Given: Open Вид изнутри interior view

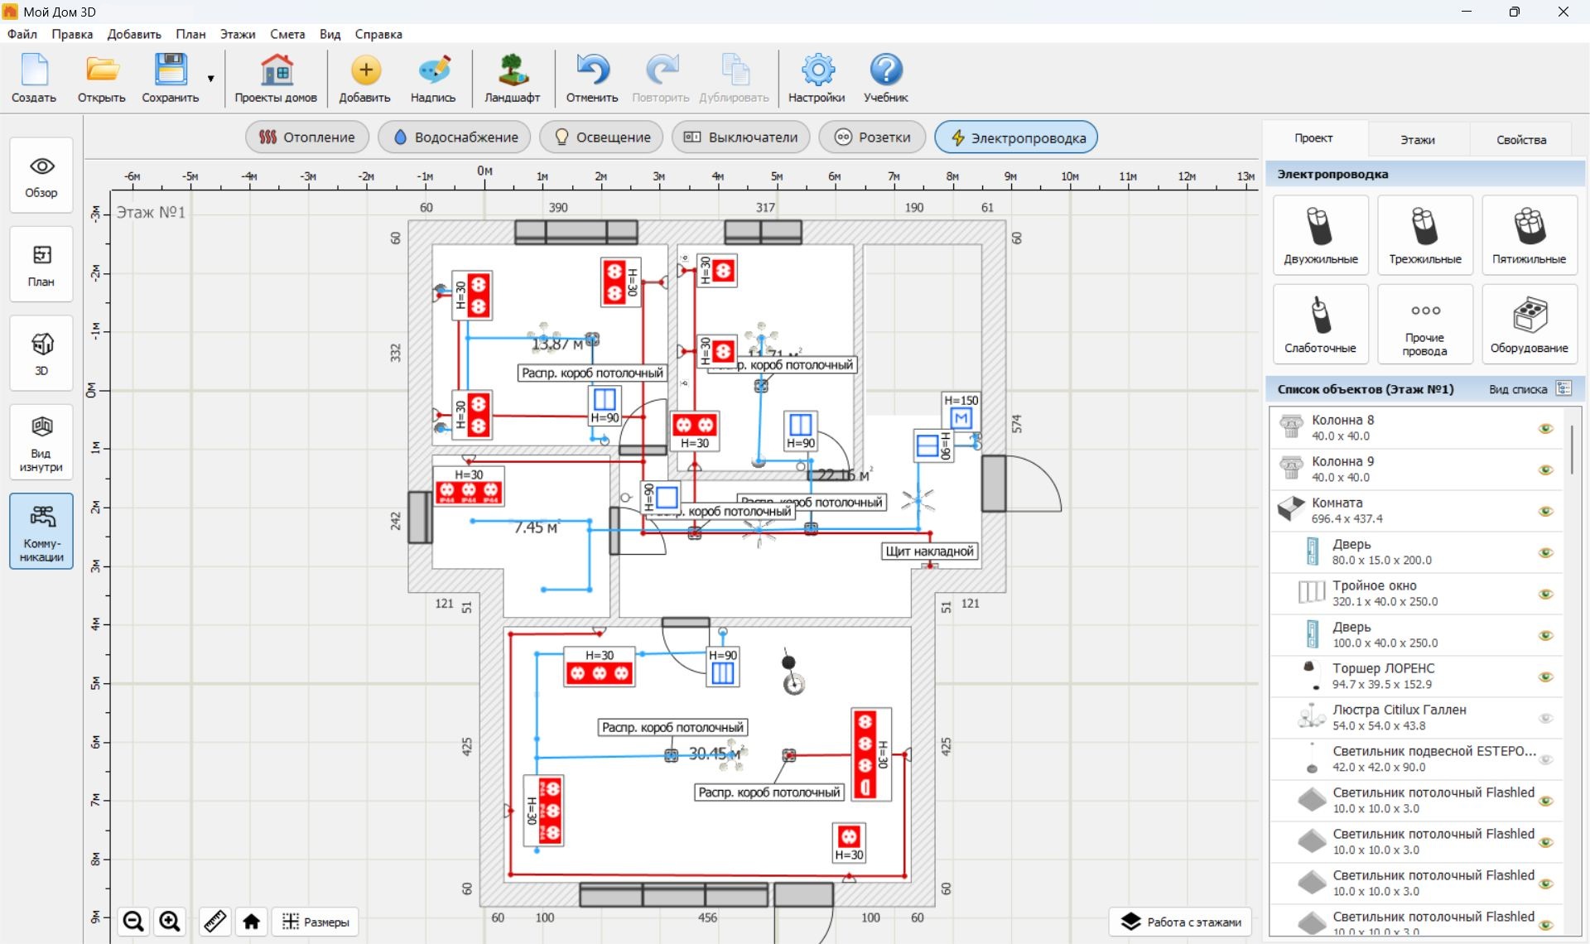Looking at the screenshot, I should coord(41,442).
